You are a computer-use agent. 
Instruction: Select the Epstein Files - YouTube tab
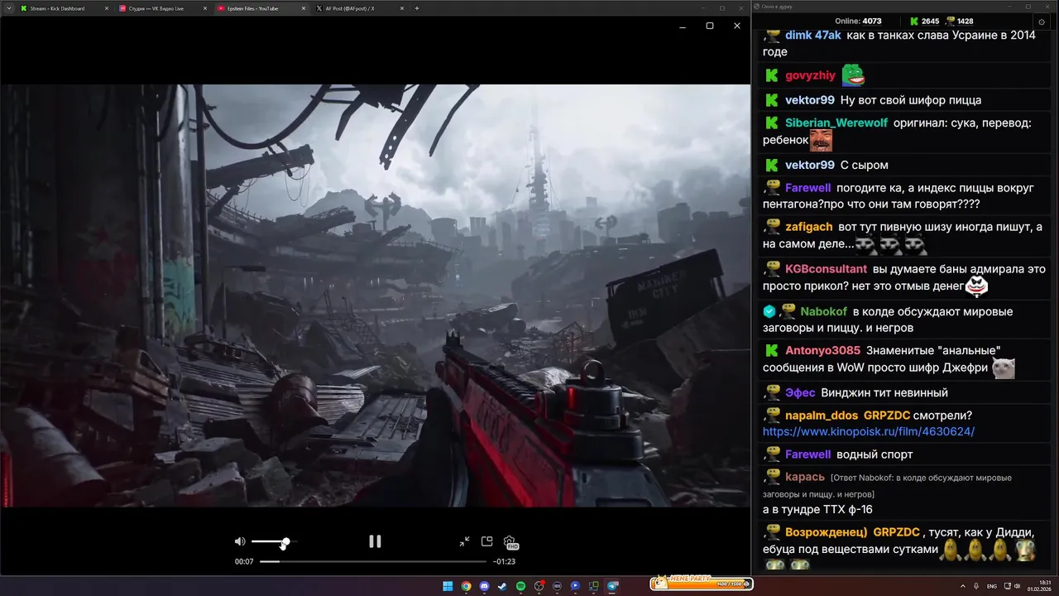255,8
